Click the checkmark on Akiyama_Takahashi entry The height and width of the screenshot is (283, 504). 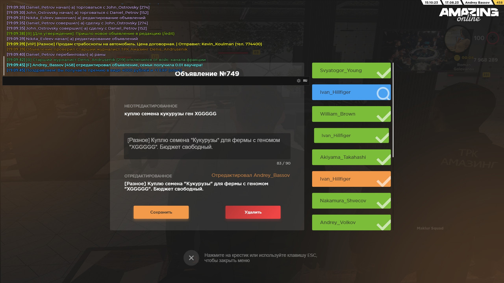coord(383,159)
